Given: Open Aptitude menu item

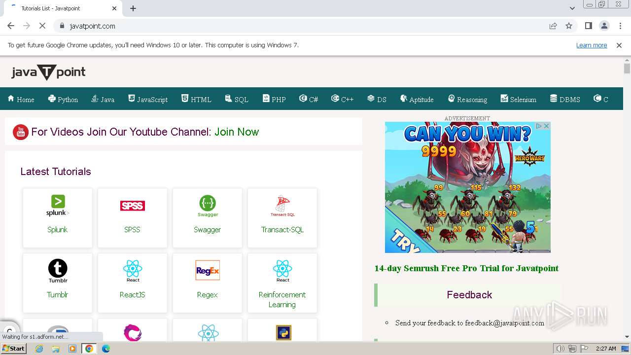Looking at the screenshot, I should point(417,99).
